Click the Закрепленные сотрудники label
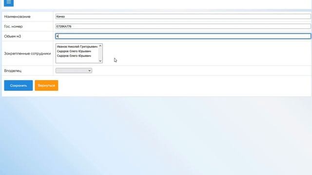The image size is (312, 175). tap(27, 53)
